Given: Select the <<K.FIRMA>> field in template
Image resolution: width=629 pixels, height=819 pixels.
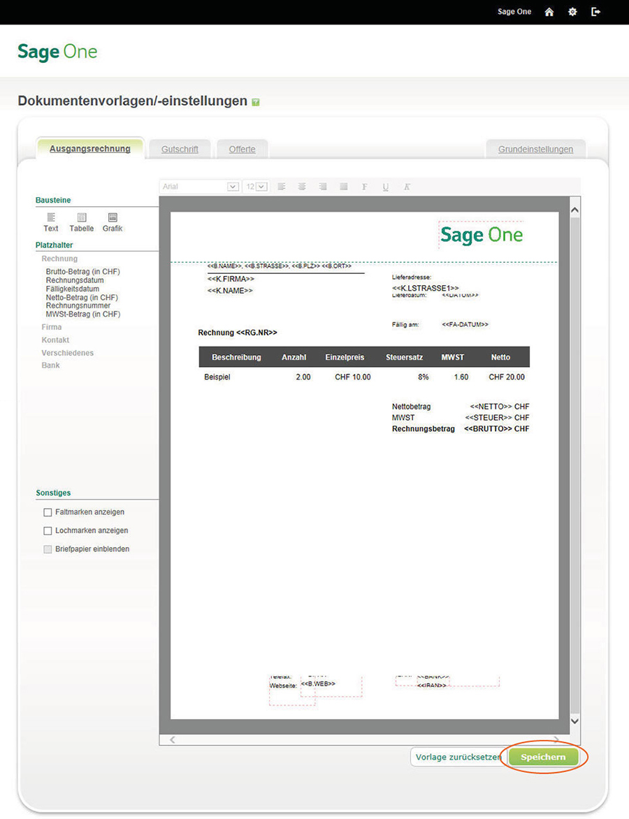Looking at the screenshot, I should pos(231,280).
